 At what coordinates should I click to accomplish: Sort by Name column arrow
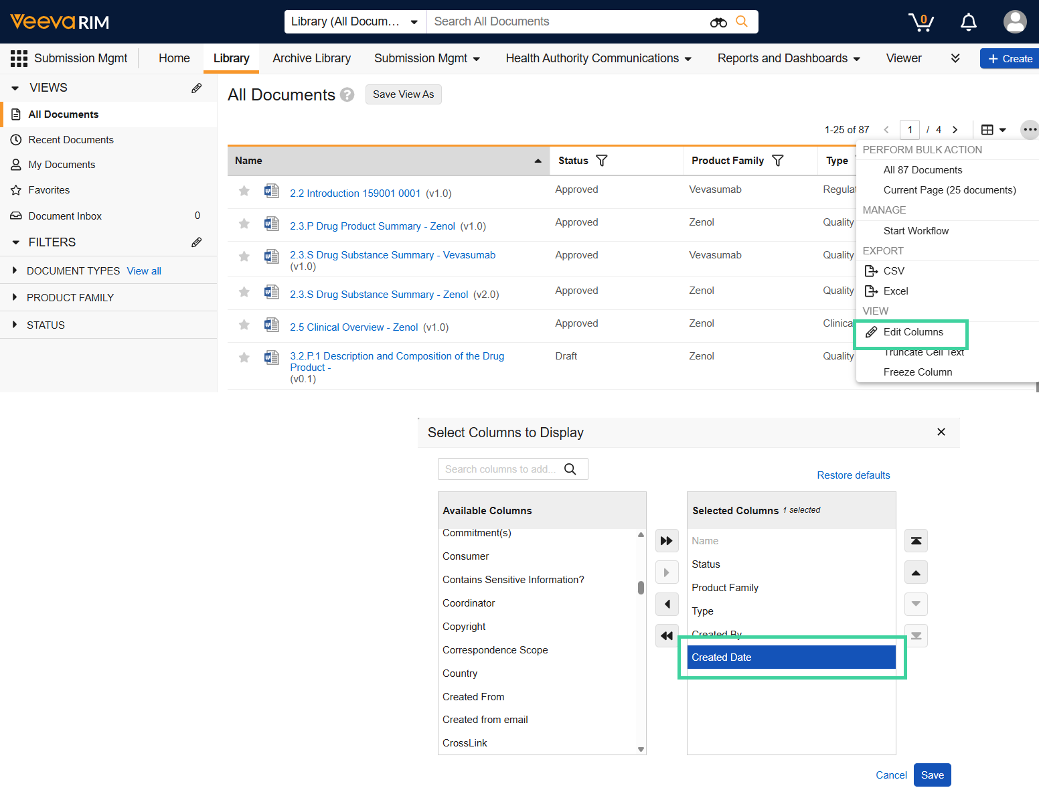[x=538, y=161]
